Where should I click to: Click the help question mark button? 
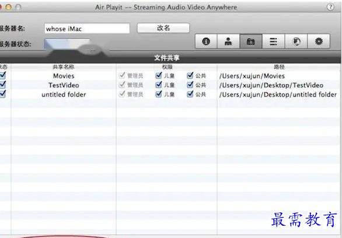(x=330, y=7)
